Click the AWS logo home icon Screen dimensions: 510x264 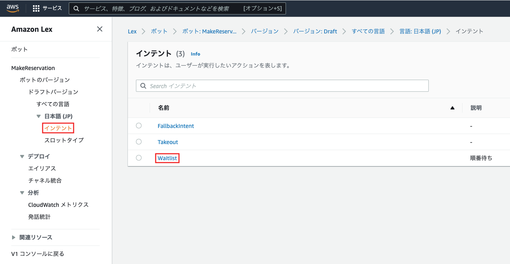(12, 8)
